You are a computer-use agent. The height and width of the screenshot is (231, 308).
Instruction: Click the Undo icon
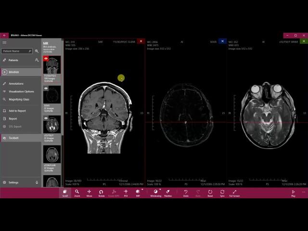[186, 192]
